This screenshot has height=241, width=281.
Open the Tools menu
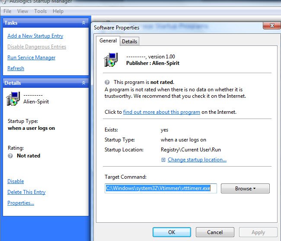pyautogui.click(x=40, y=11)
